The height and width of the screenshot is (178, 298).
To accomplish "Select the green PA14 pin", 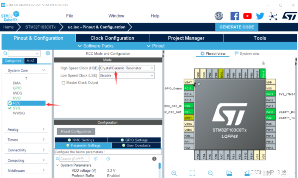I will (263, 73).
